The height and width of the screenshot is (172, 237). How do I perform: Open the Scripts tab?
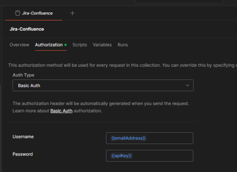[x=80, y=45]
